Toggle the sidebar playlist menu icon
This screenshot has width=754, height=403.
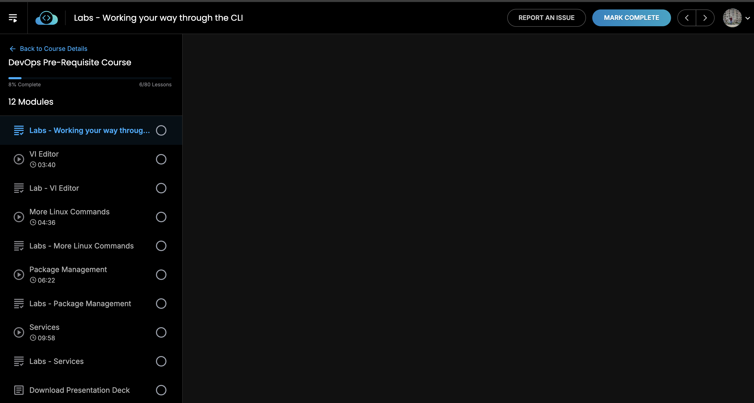tap(13, 18)
